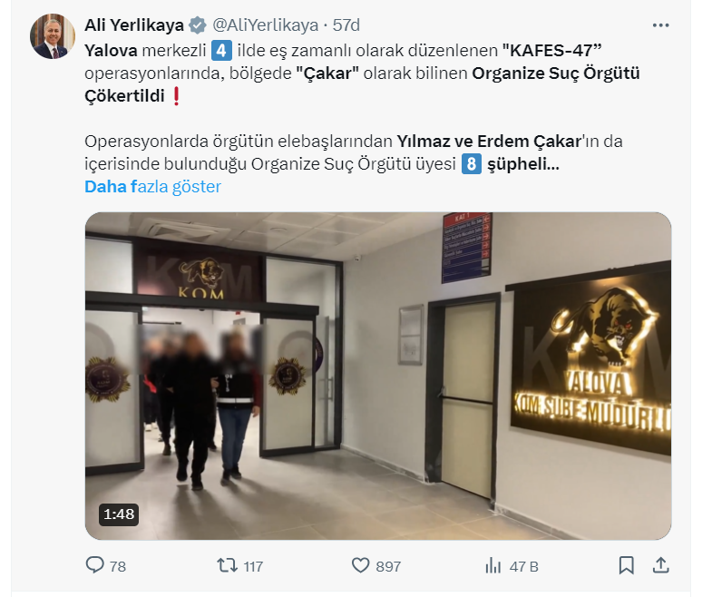Click the 117 retweets count

tap(253, 566)
